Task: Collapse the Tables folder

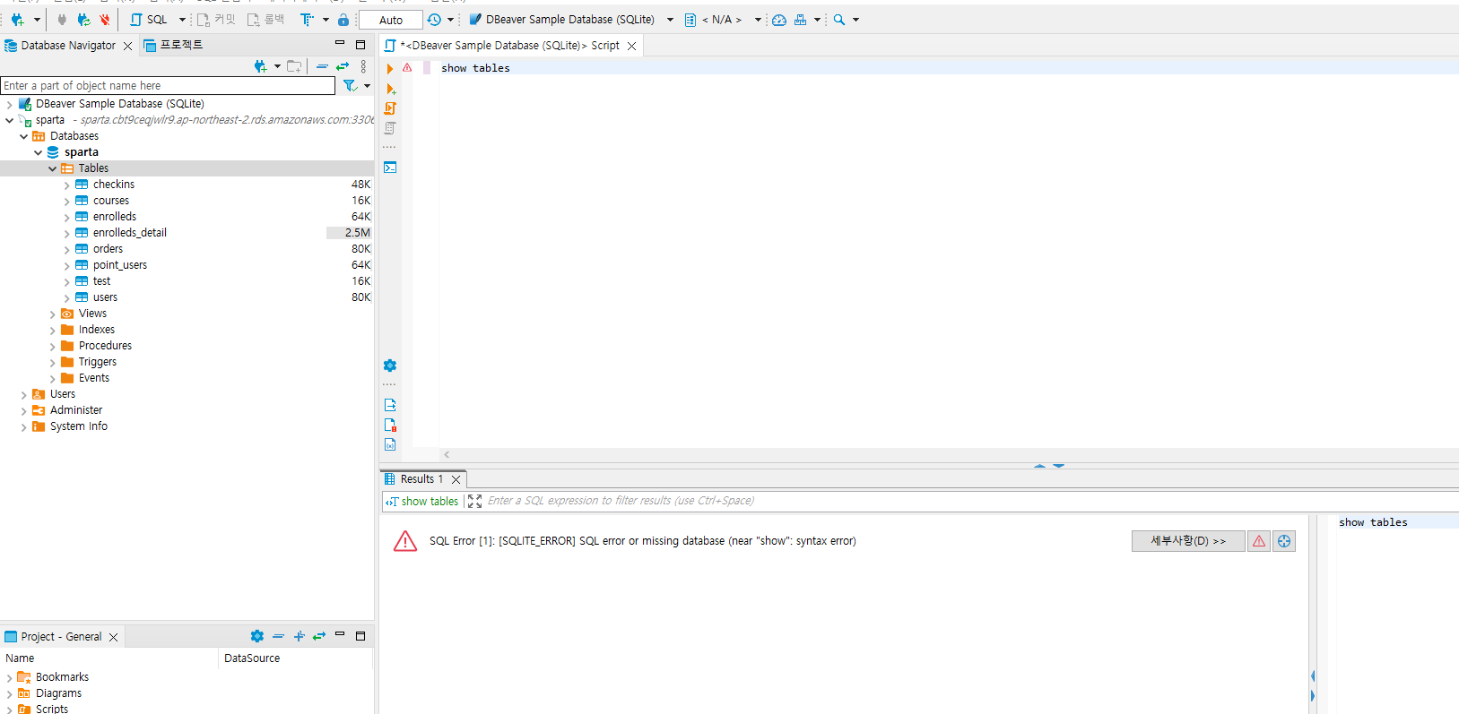Action: (52, 169)
